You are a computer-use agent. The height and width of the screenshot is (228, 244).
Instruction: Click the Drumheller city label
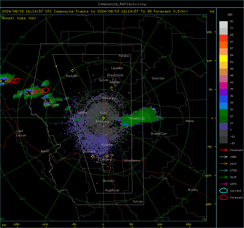[x=159, y=134]
